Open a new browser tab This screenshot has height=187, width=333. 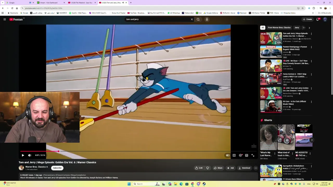131,3
